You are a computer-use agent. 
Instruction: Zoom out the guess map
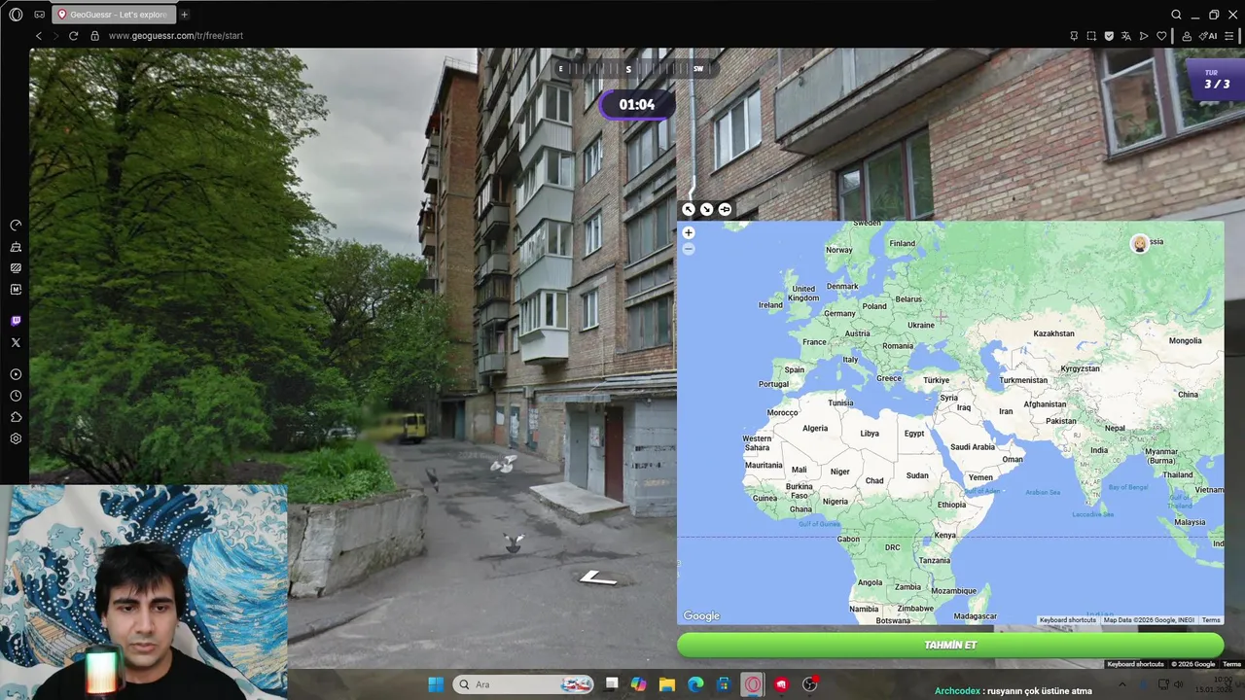click(x=689, y=249)
